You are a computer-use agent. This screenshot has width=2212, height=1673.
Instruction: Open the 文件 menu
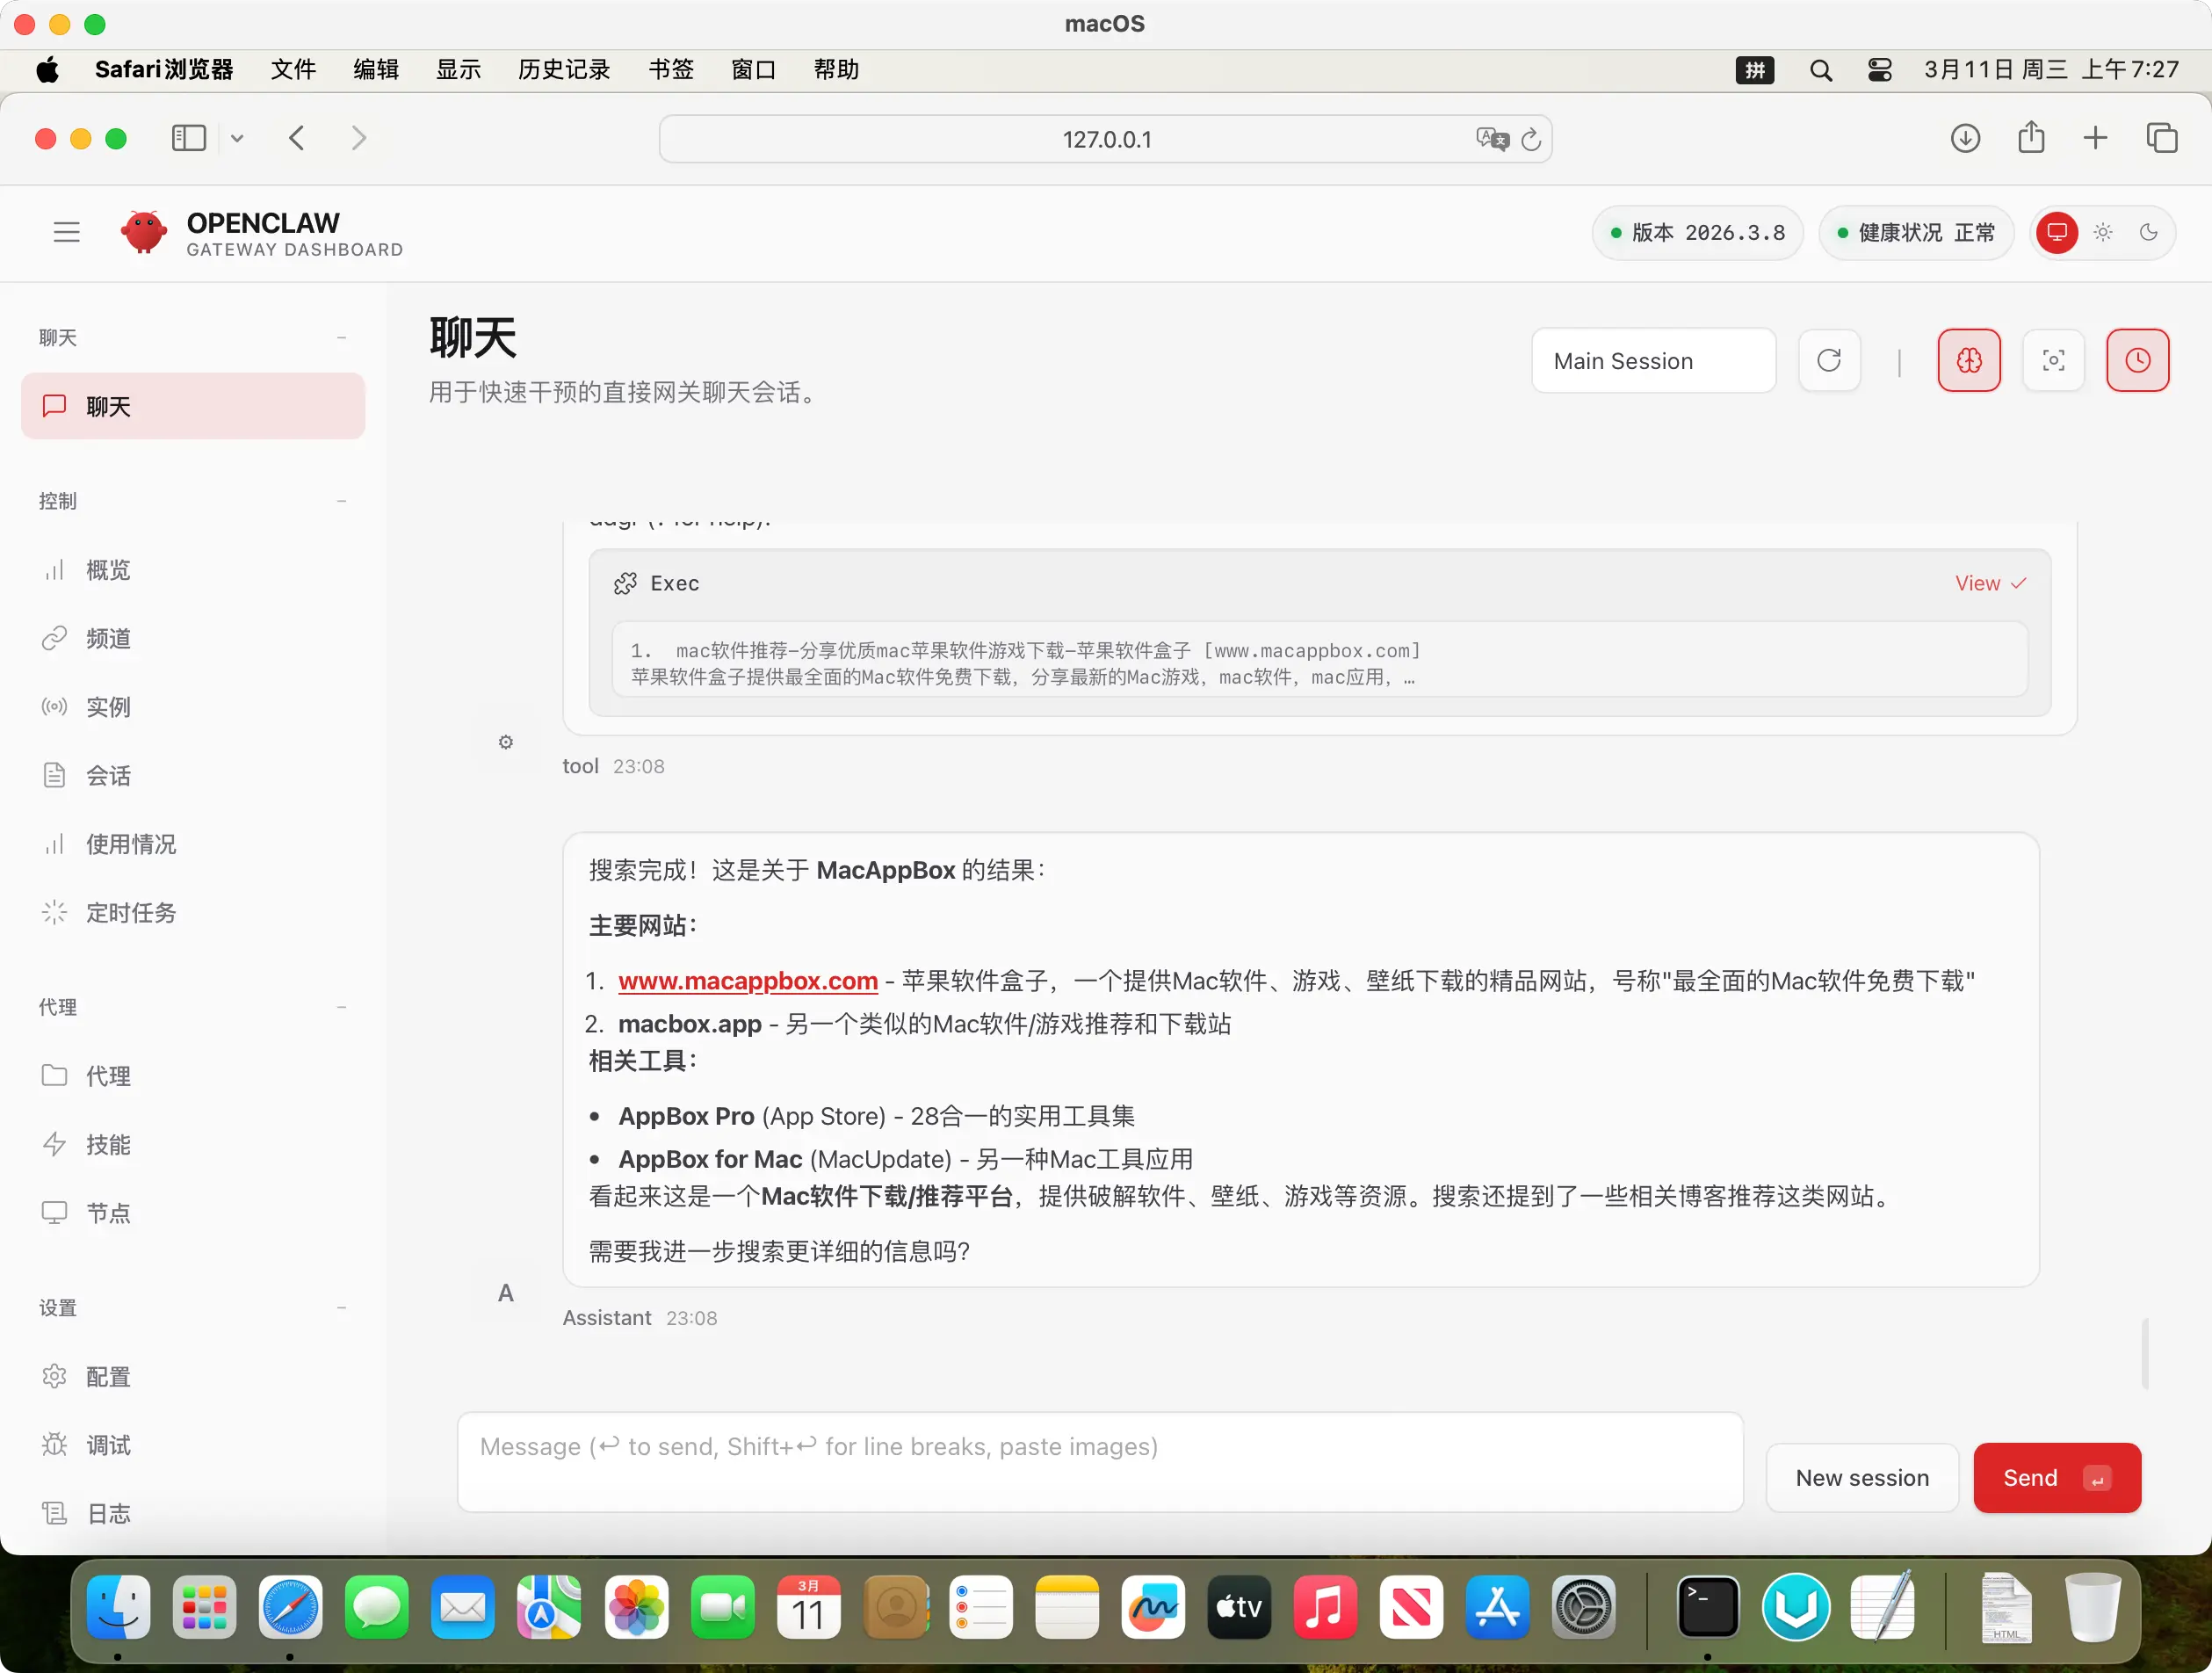(x=293, y=69)
